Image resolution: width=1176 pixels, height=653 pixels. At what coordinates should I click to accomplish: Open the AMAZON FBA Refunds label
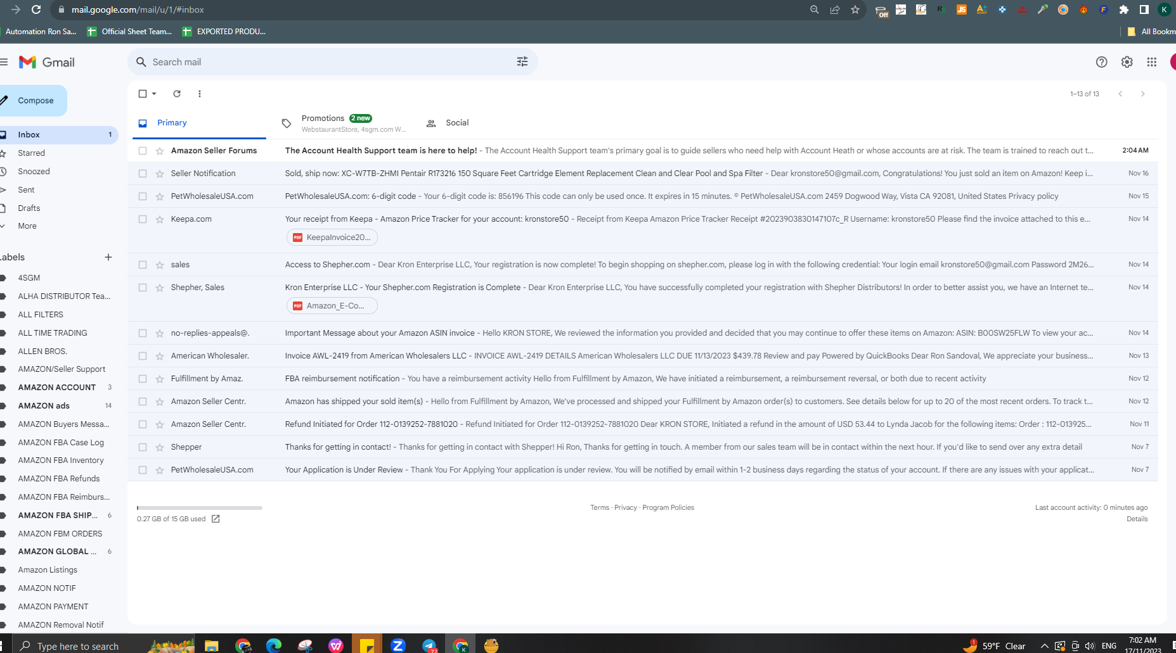tap(59, 479)
